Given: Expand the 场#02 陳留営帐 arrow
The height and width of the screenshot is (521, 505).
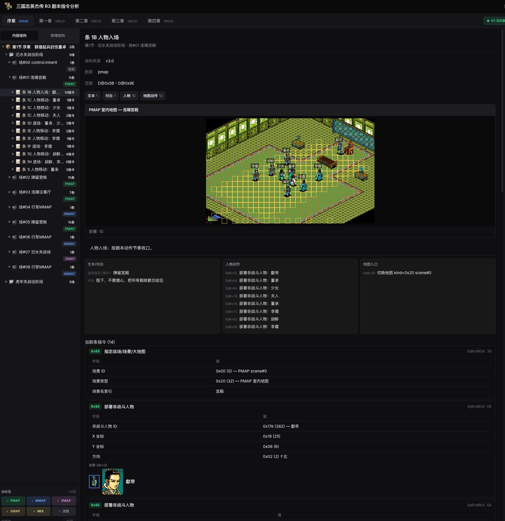Looking at the screenshot, I should pos(10,178).
